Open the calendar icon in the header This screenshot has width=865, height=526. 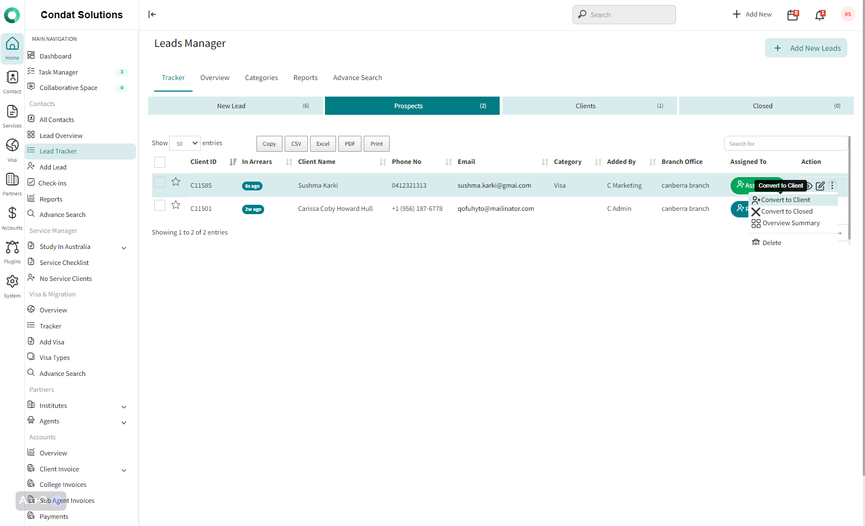click(793, 15)
